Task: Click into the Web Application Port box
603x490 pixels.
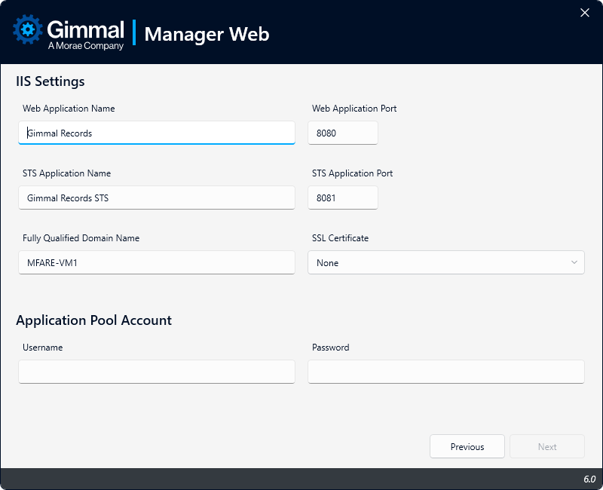Action: 343,133
